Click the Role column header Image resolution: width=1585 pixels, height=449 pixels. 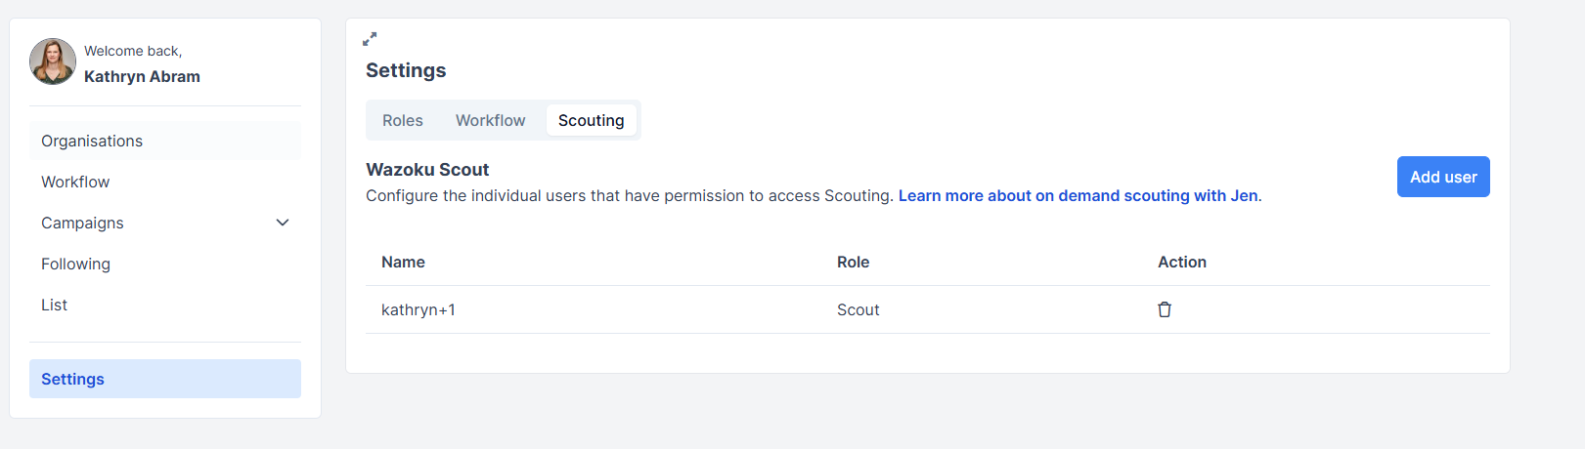pyautogui.click(x=853, y=262)
